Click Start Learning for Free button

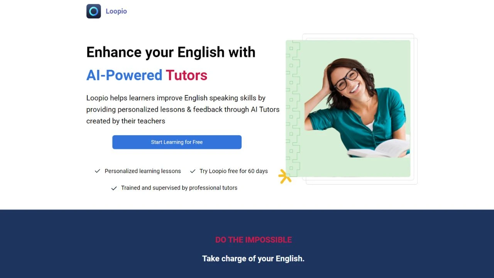[177, 142]
